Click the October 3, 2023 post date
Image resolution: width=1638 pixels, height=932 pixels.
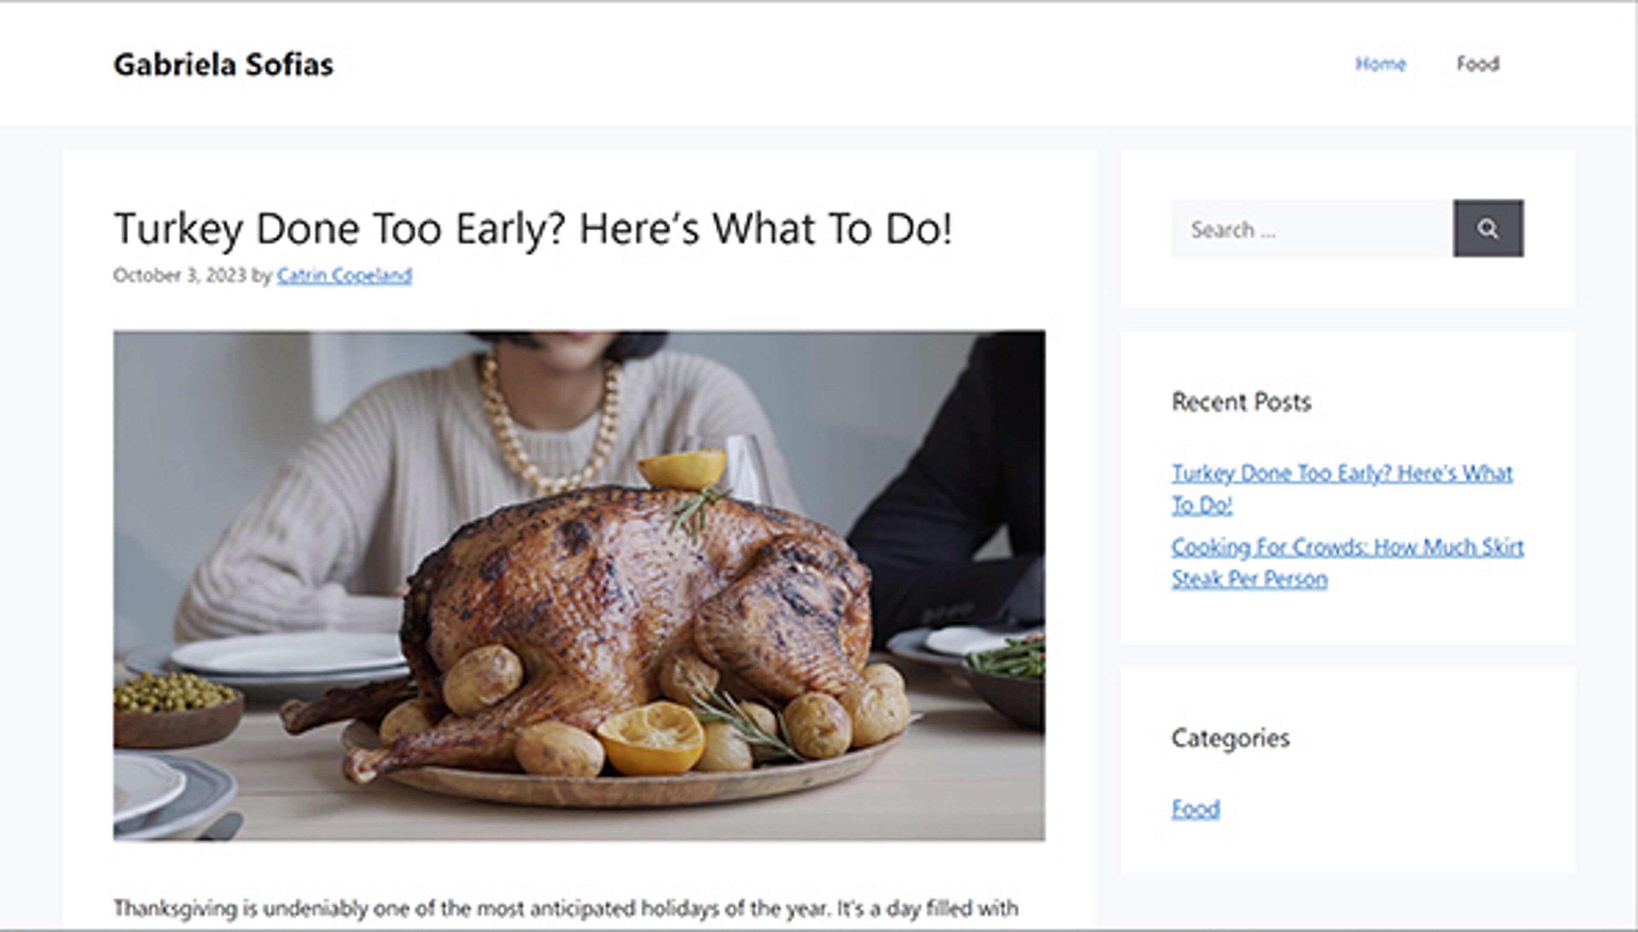[179, 275]
